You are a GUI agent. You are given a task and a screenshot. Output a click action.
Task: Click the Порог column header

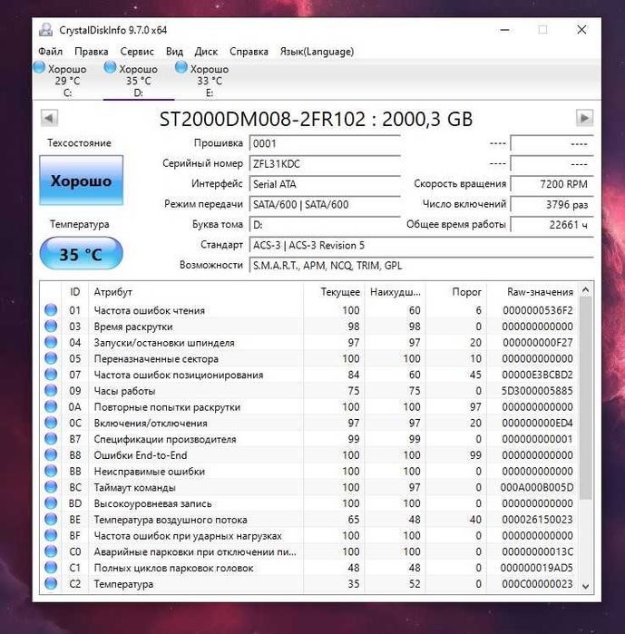(456, 292)
